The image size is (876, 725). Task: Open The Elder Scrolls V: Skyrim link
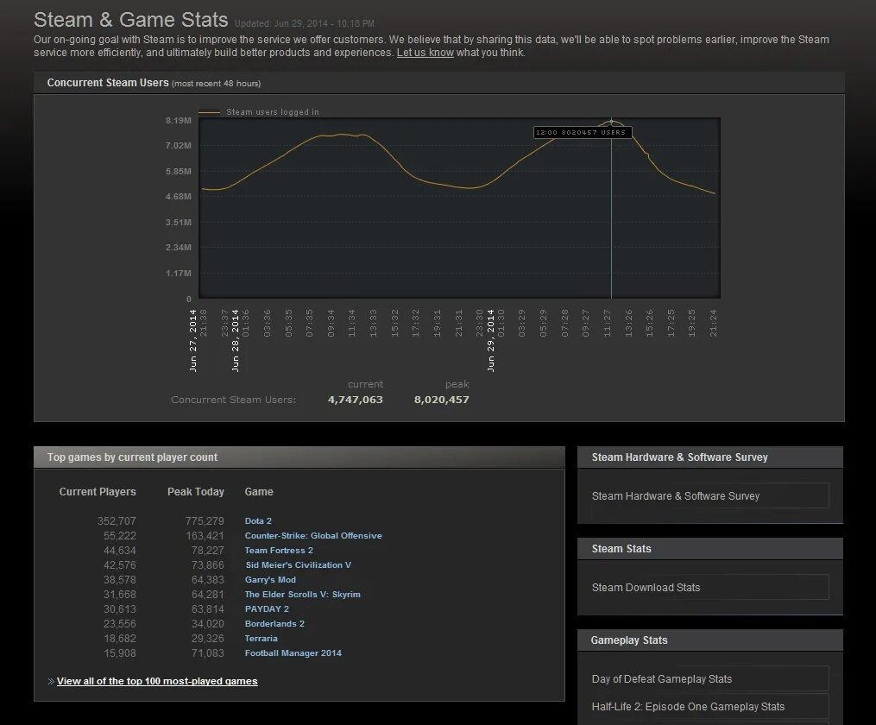tap(302, 595)
